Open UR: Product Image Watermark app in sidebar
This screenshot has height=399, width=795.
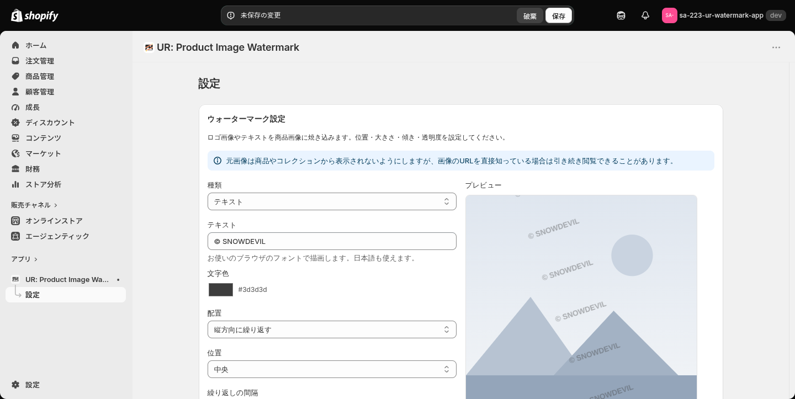coord(66,280)
